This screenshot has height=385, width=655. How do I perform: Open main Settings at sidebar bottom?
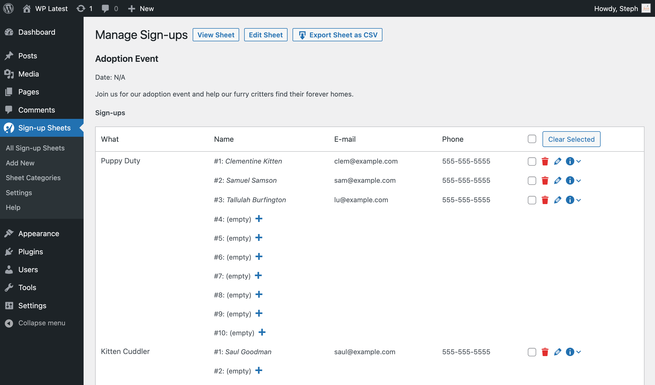point(42,306)
